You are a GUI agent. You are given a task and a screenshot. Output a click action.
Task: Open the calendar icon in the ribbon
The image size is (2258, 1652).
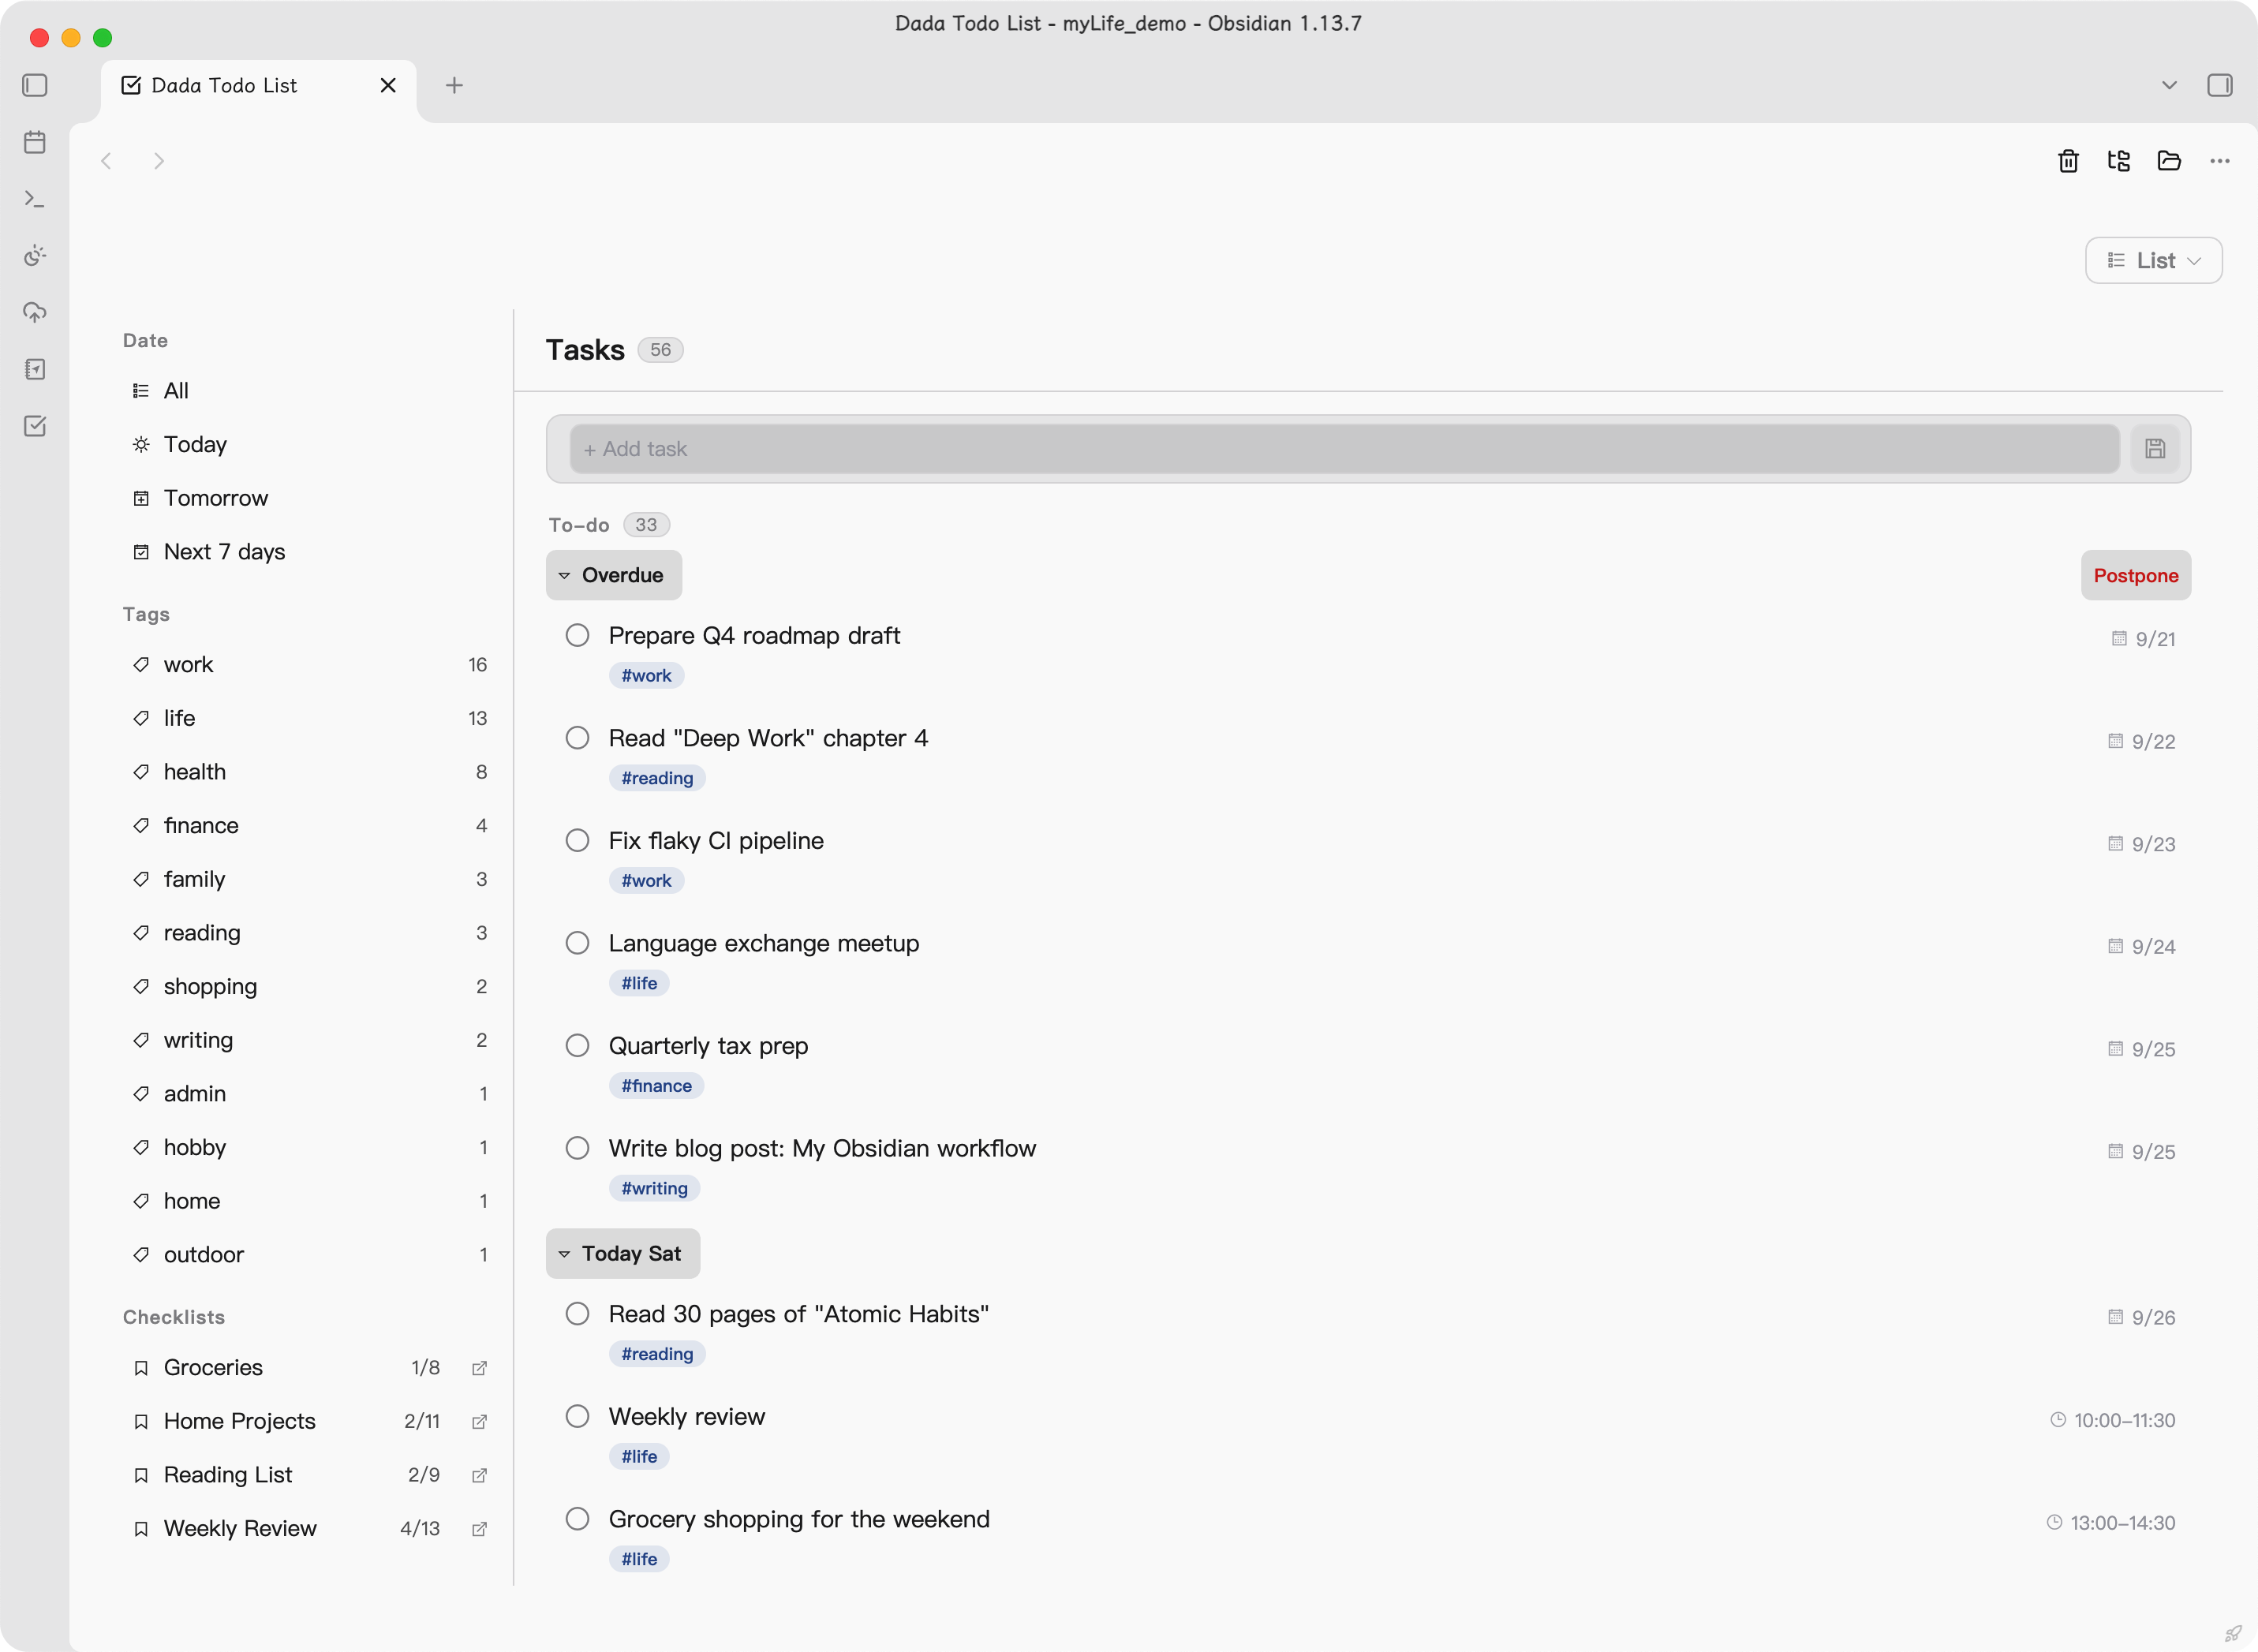[x=35, y=142]
